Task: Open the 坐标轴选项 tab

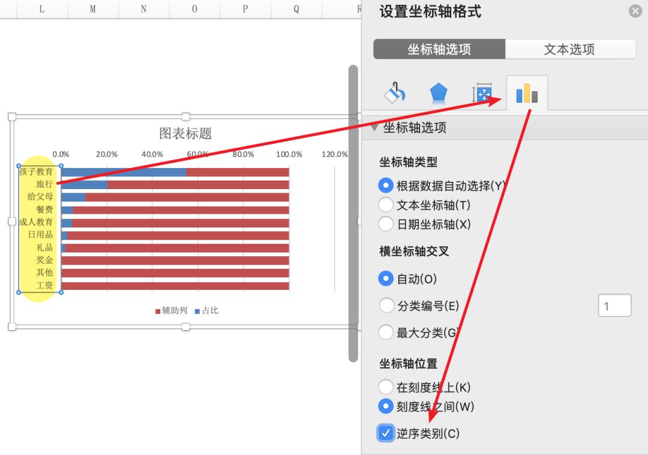Action: pos(439,49)
